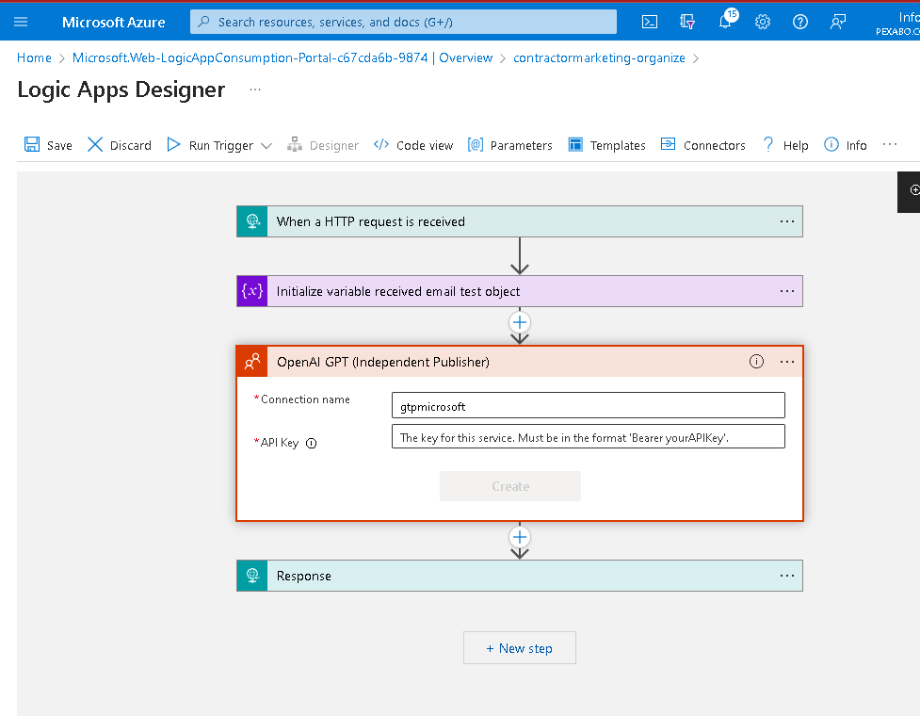920x716 pixels.
Task: Open ellipsis menu on the Response action
Action: 787,576
